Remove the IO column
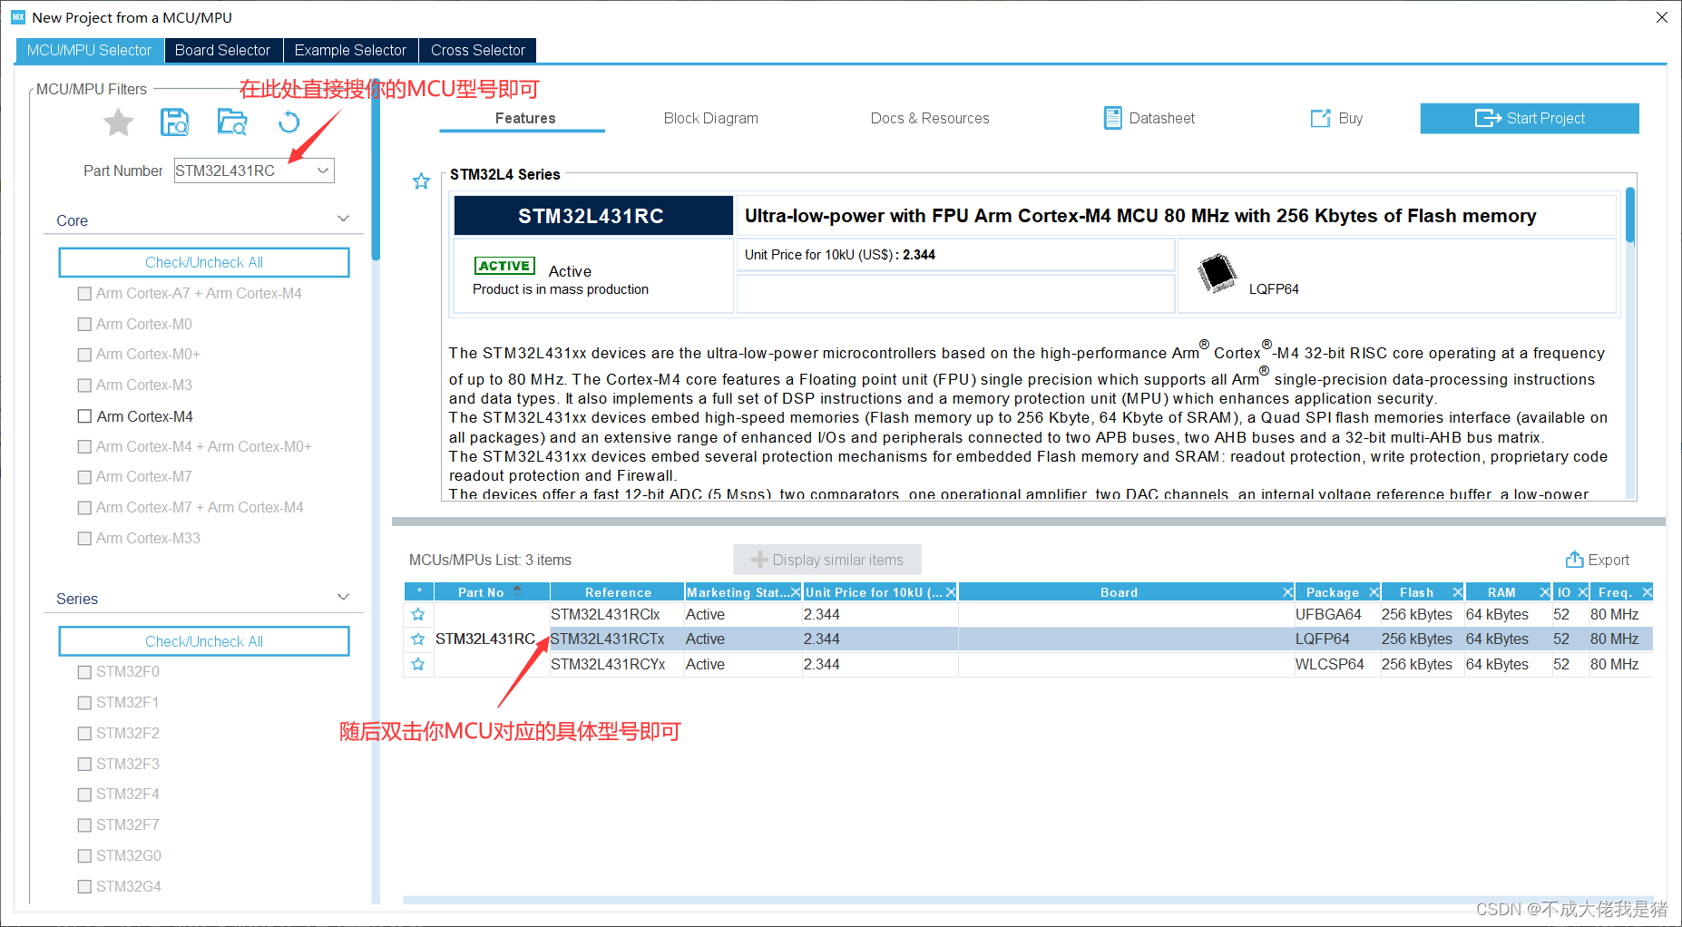The height and width of the screenshot is (927, 1682). (x=1582, y=592)
